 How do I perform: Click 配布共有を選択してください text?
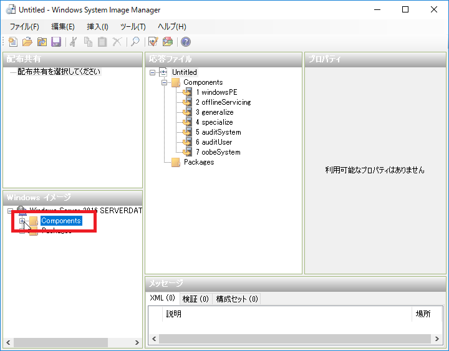(x=59, y=72)
